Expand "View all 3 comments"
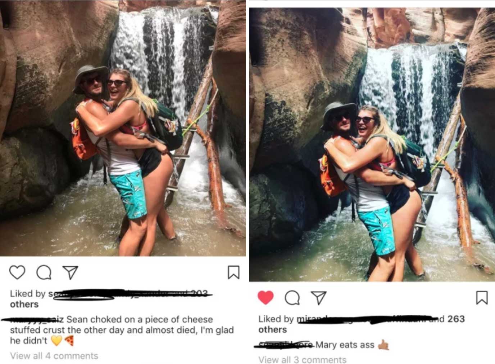495x364 pixels. coord(302,359)
